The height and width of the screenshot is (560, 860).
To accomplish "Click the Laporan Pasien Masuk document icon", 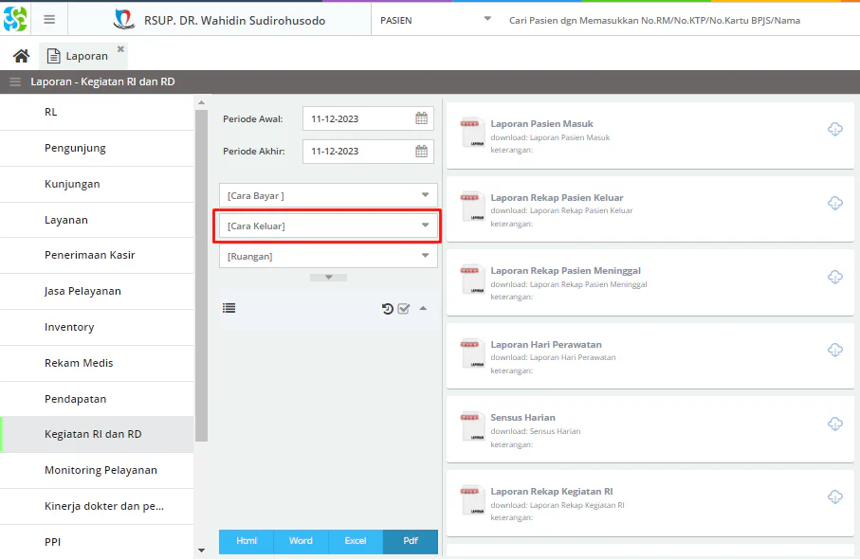I will click(472, 132).
